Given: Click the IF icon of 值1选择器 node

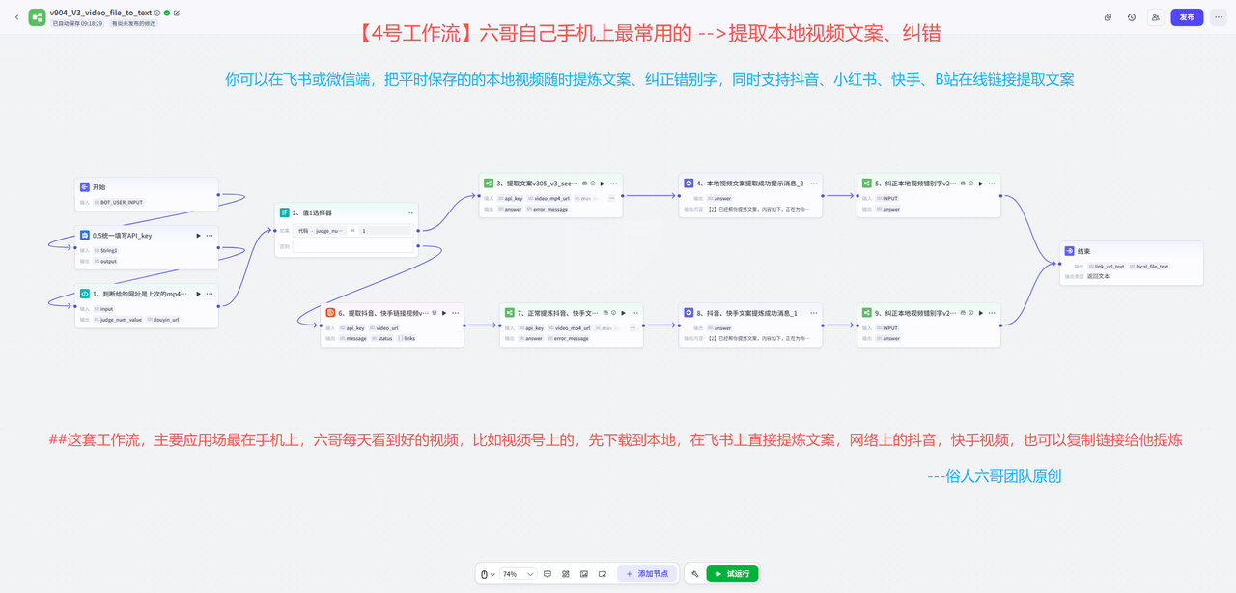Looking at the screenshot, I should point(284,212).
